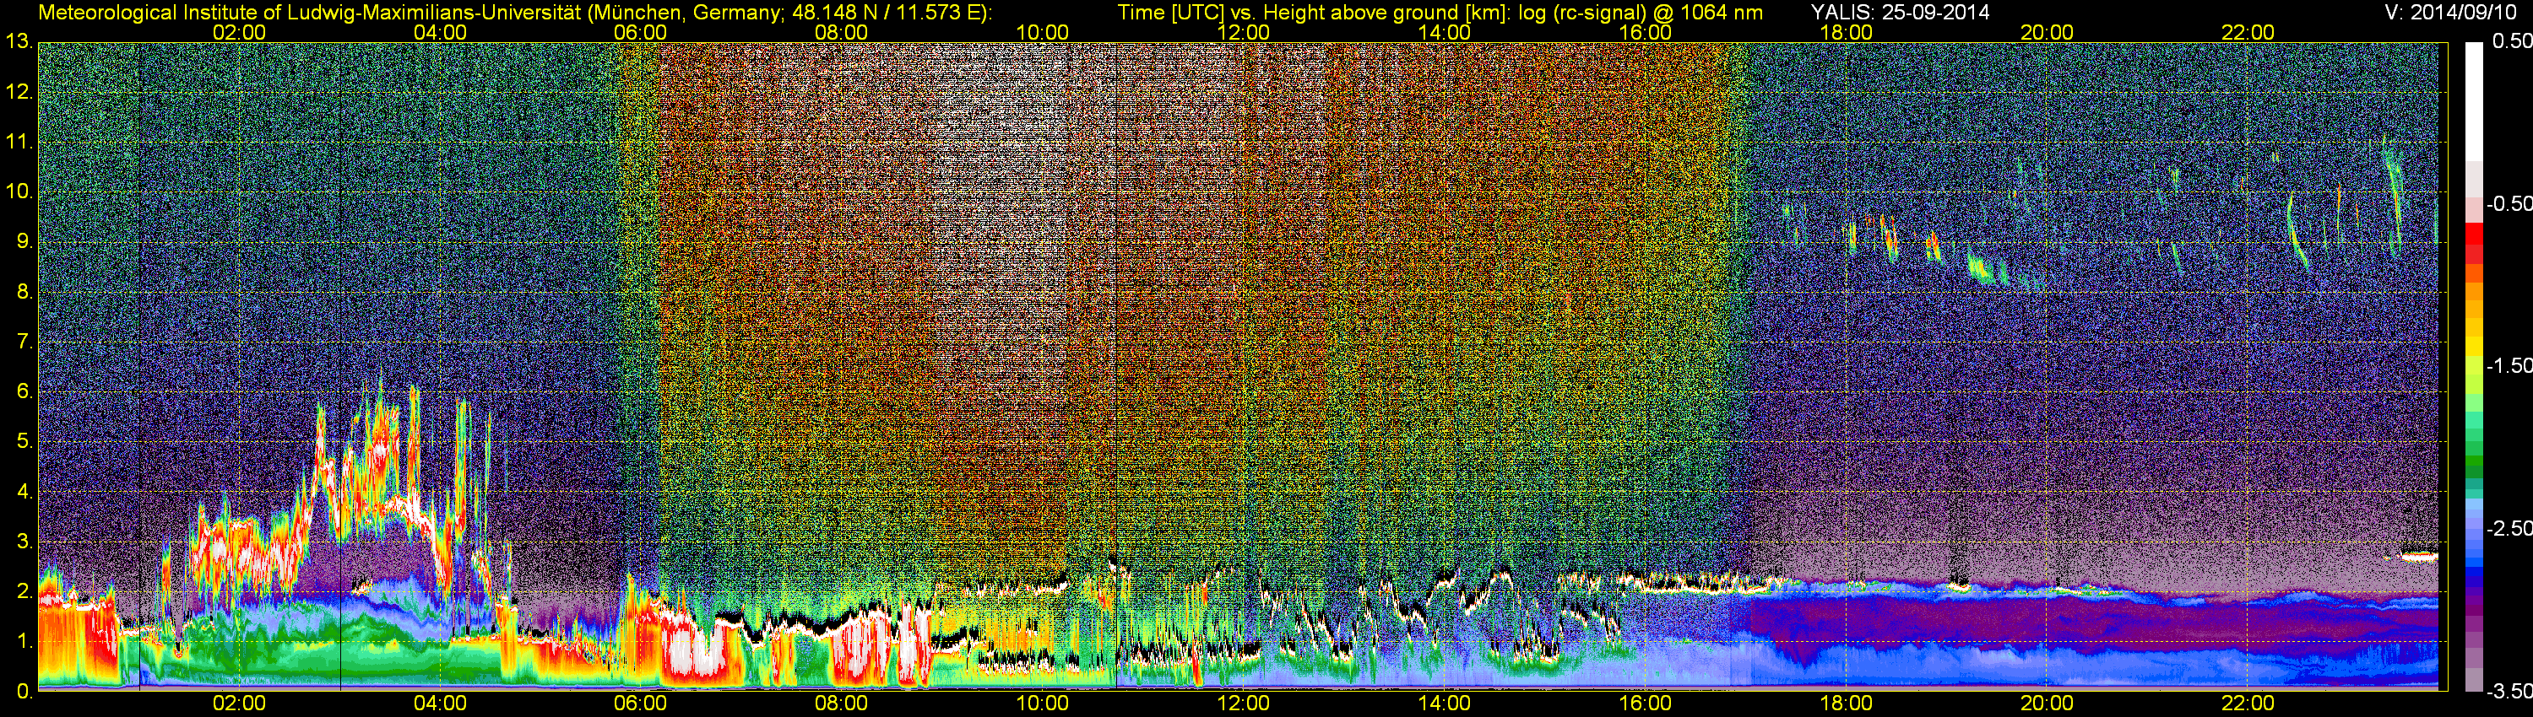The height and width of the screenshot is (717, 2533).
Task: Pick the white top segment of the colorbar
Action: click(x=2473, y=98)
